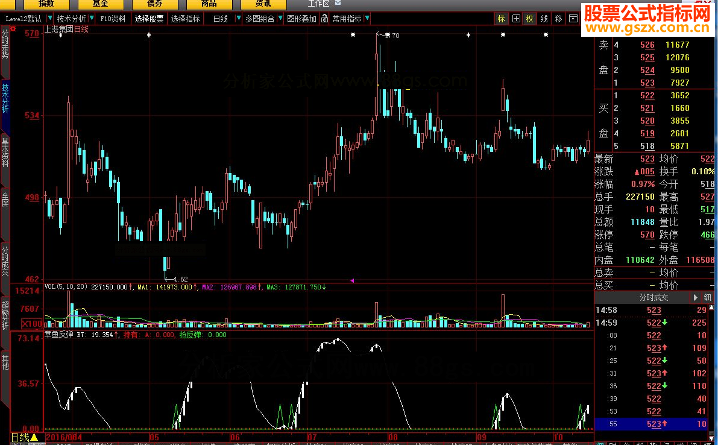Select the 线 line drawing tool
This screenshot has height=445, width=718.
pos(544,19)
